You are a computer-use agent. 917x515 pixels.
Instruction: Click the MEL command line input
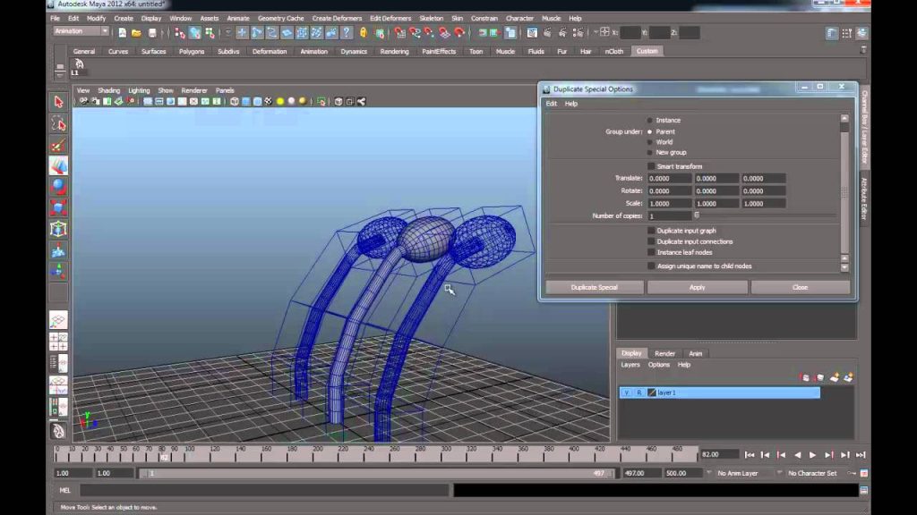click(x=264, y=491)
